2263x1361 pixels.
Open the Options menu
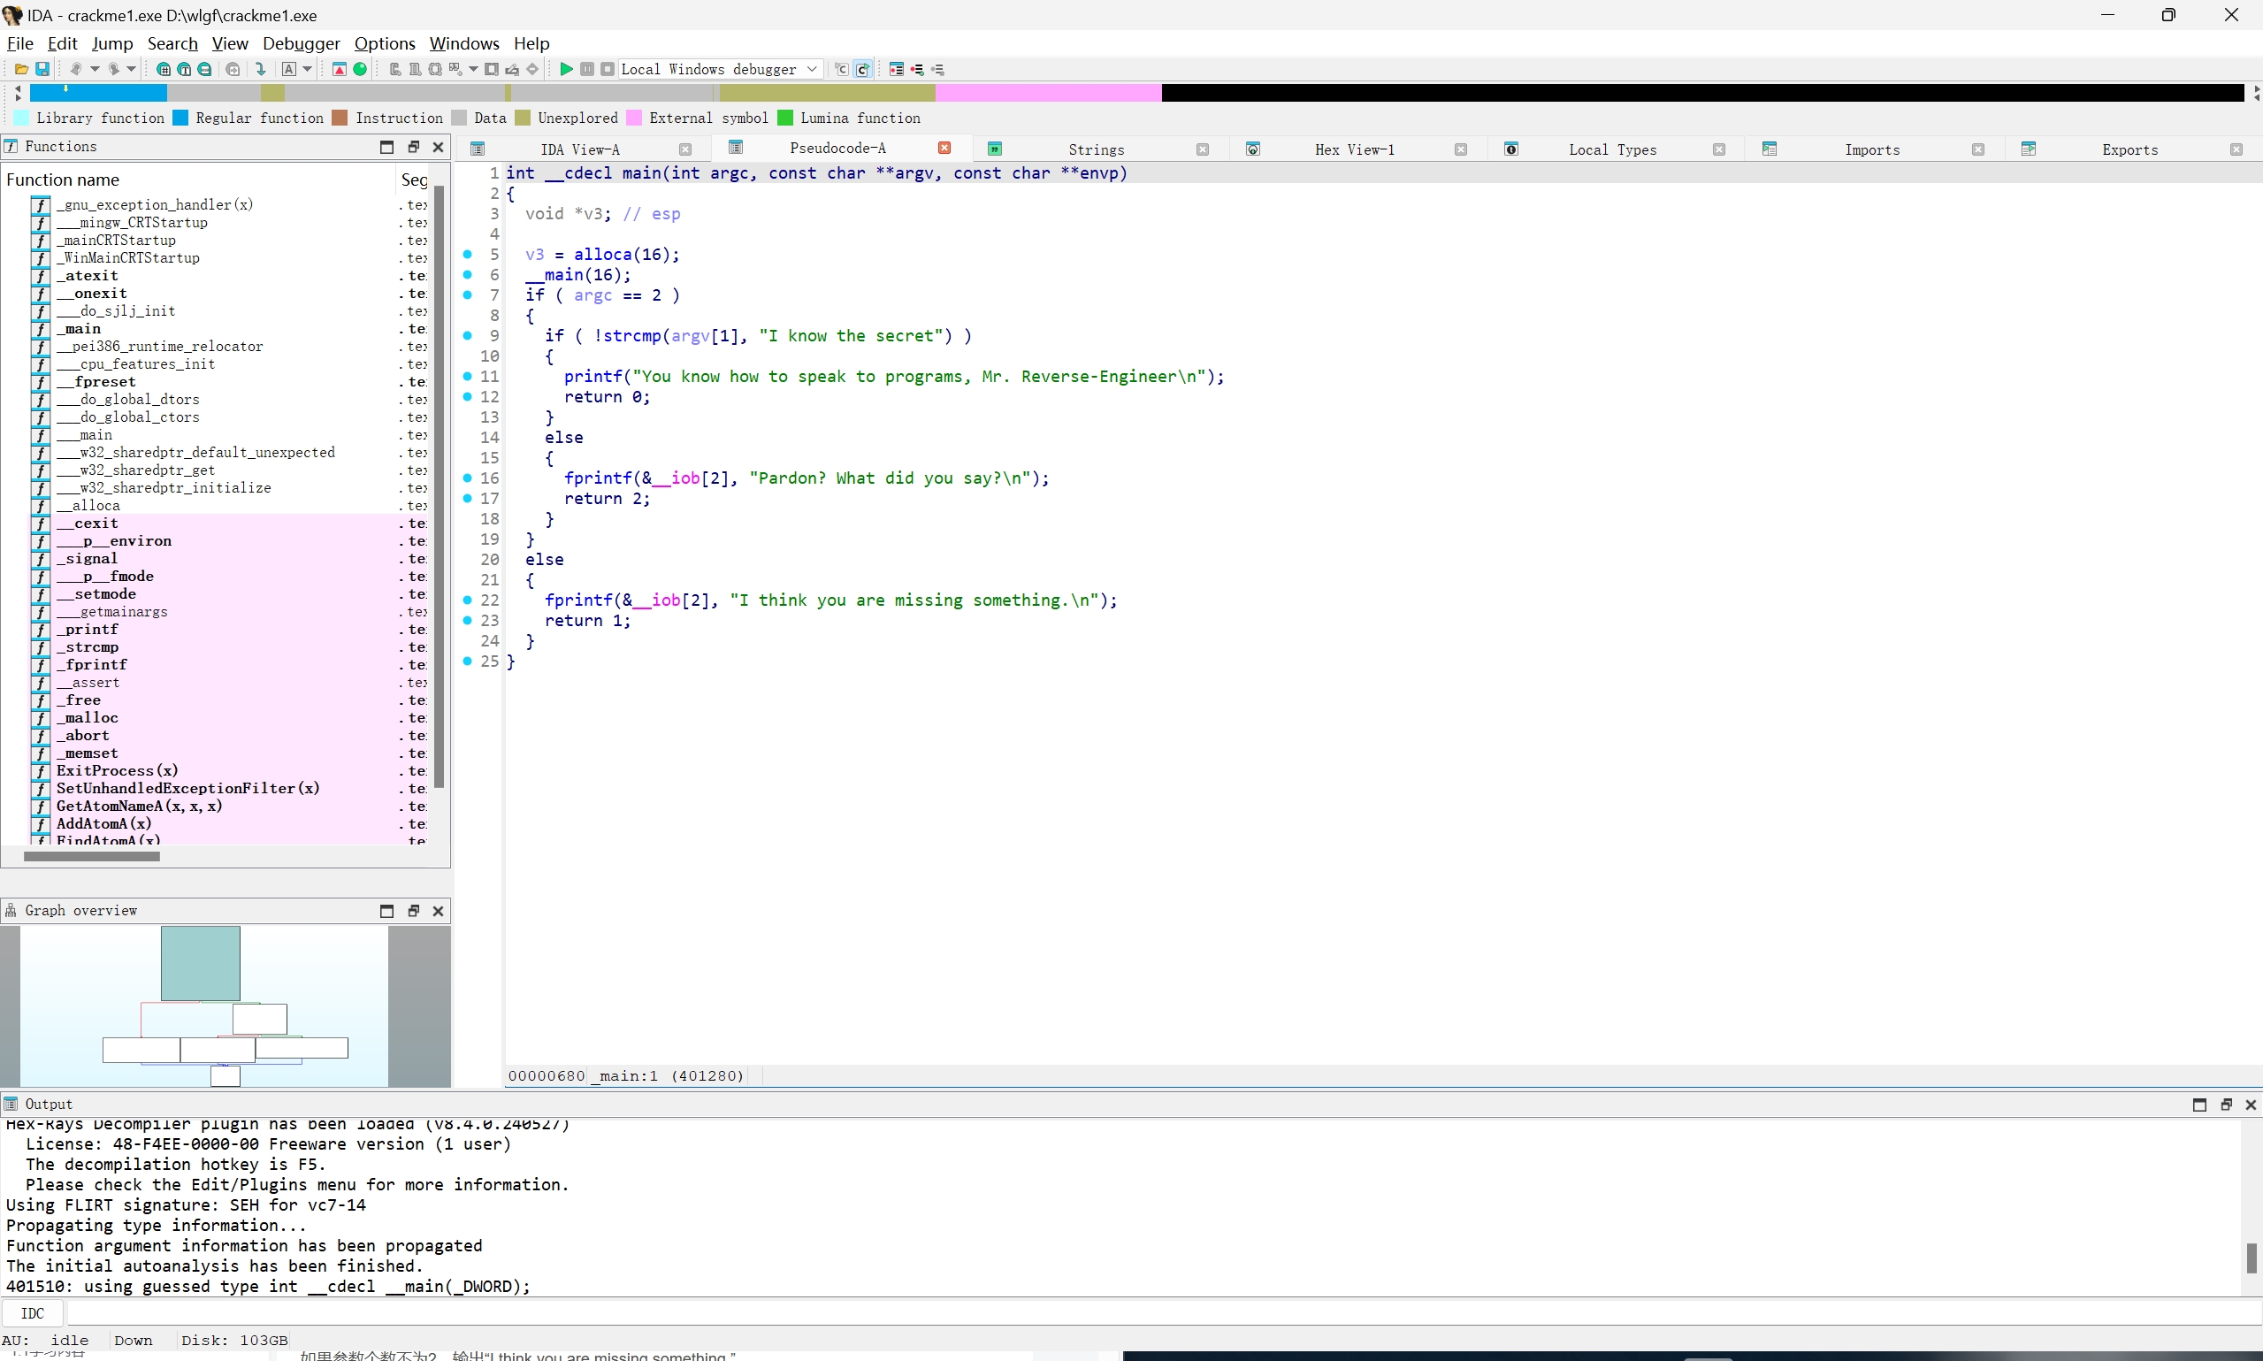coord(384,43)
